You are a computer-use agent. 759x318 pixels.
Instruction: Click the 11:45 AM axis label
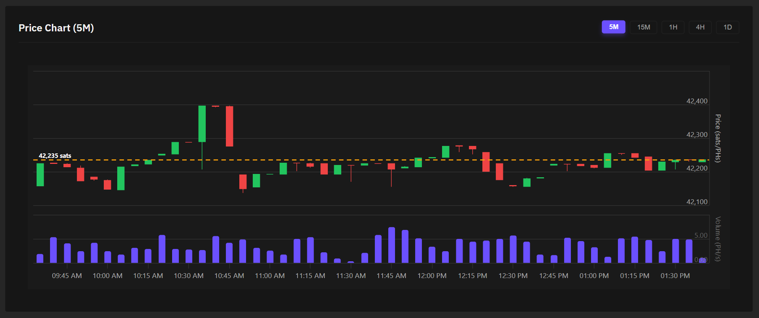(x=391, y=276)
